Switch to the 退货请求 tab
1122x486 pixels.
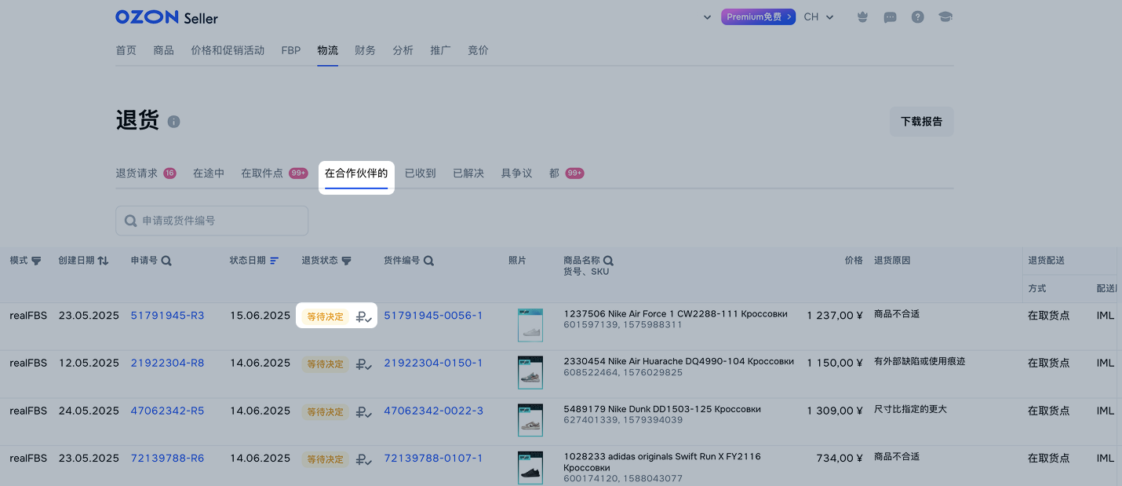pyautogui.click(x=146, y=174)
